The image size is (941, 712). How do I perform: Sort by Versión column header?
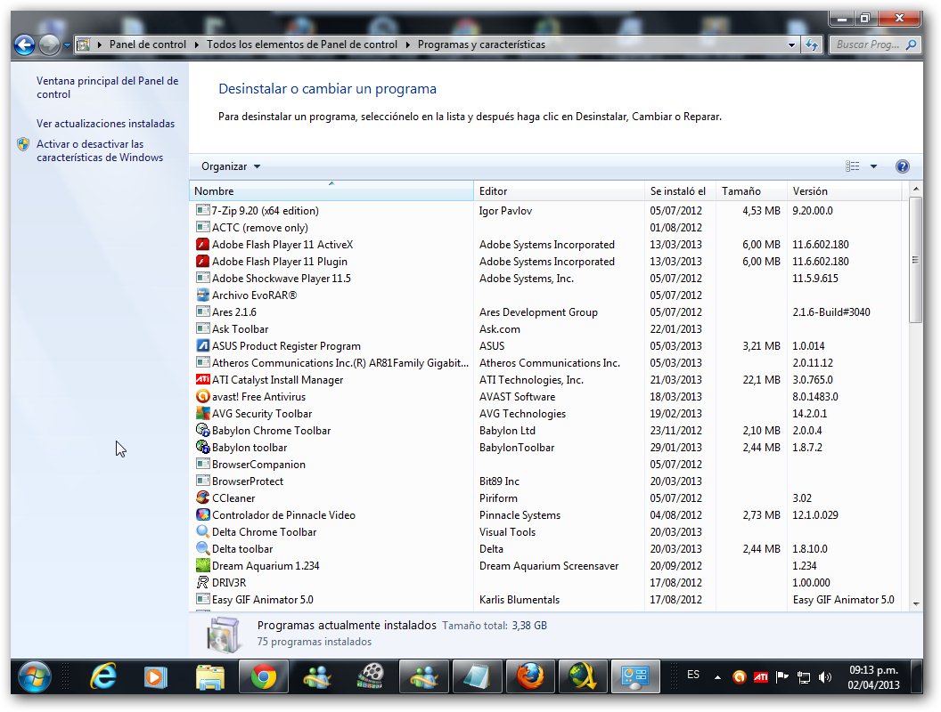coord(845,191)
